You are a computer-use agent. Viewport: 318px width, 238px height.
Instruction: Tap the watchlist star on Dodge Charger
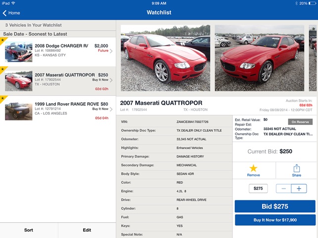point(2,40)
